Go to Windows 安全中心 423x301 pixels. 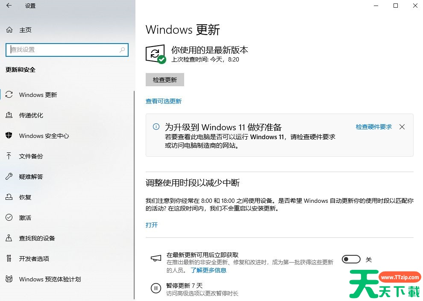(44, 136)
